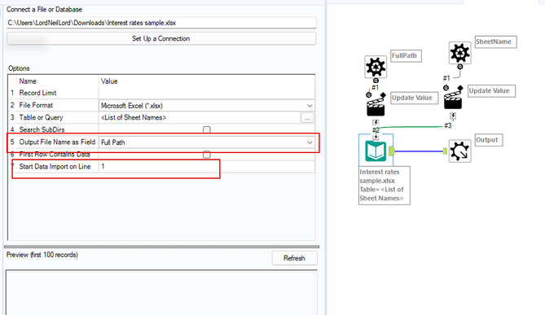
Task: Select the FullPath annotation label
Action: (406, 56)
